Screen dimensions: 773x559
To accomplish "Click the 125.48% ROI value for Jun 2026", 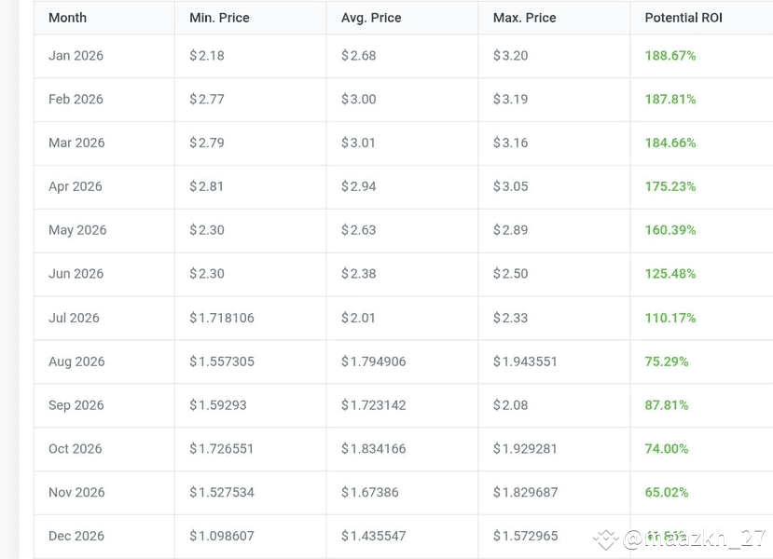I will [x=669, y=274].
